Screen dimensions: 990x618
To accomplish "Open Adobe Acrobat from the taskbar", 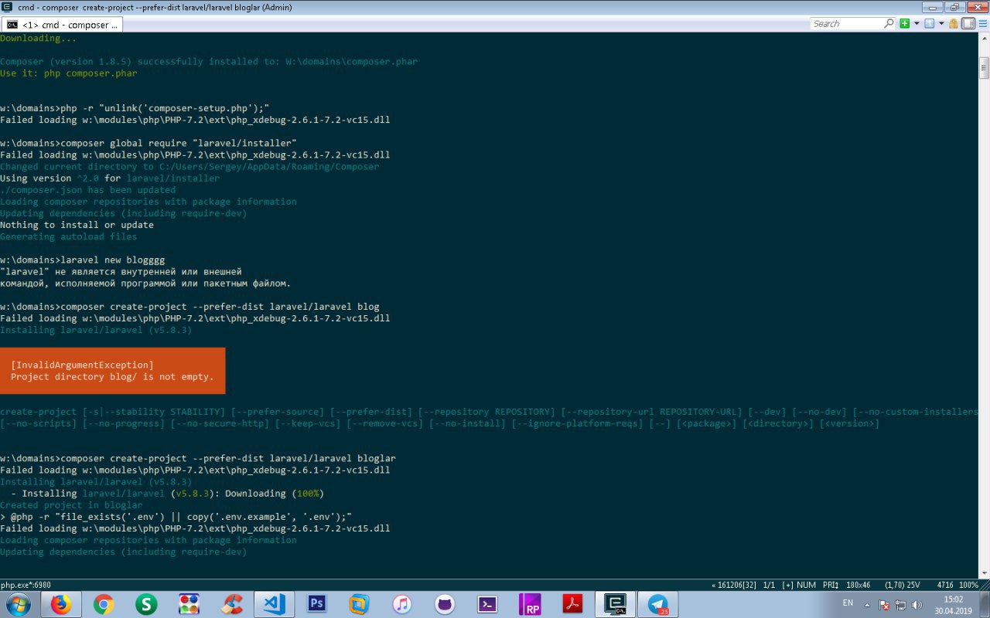I will pos(573,604).
